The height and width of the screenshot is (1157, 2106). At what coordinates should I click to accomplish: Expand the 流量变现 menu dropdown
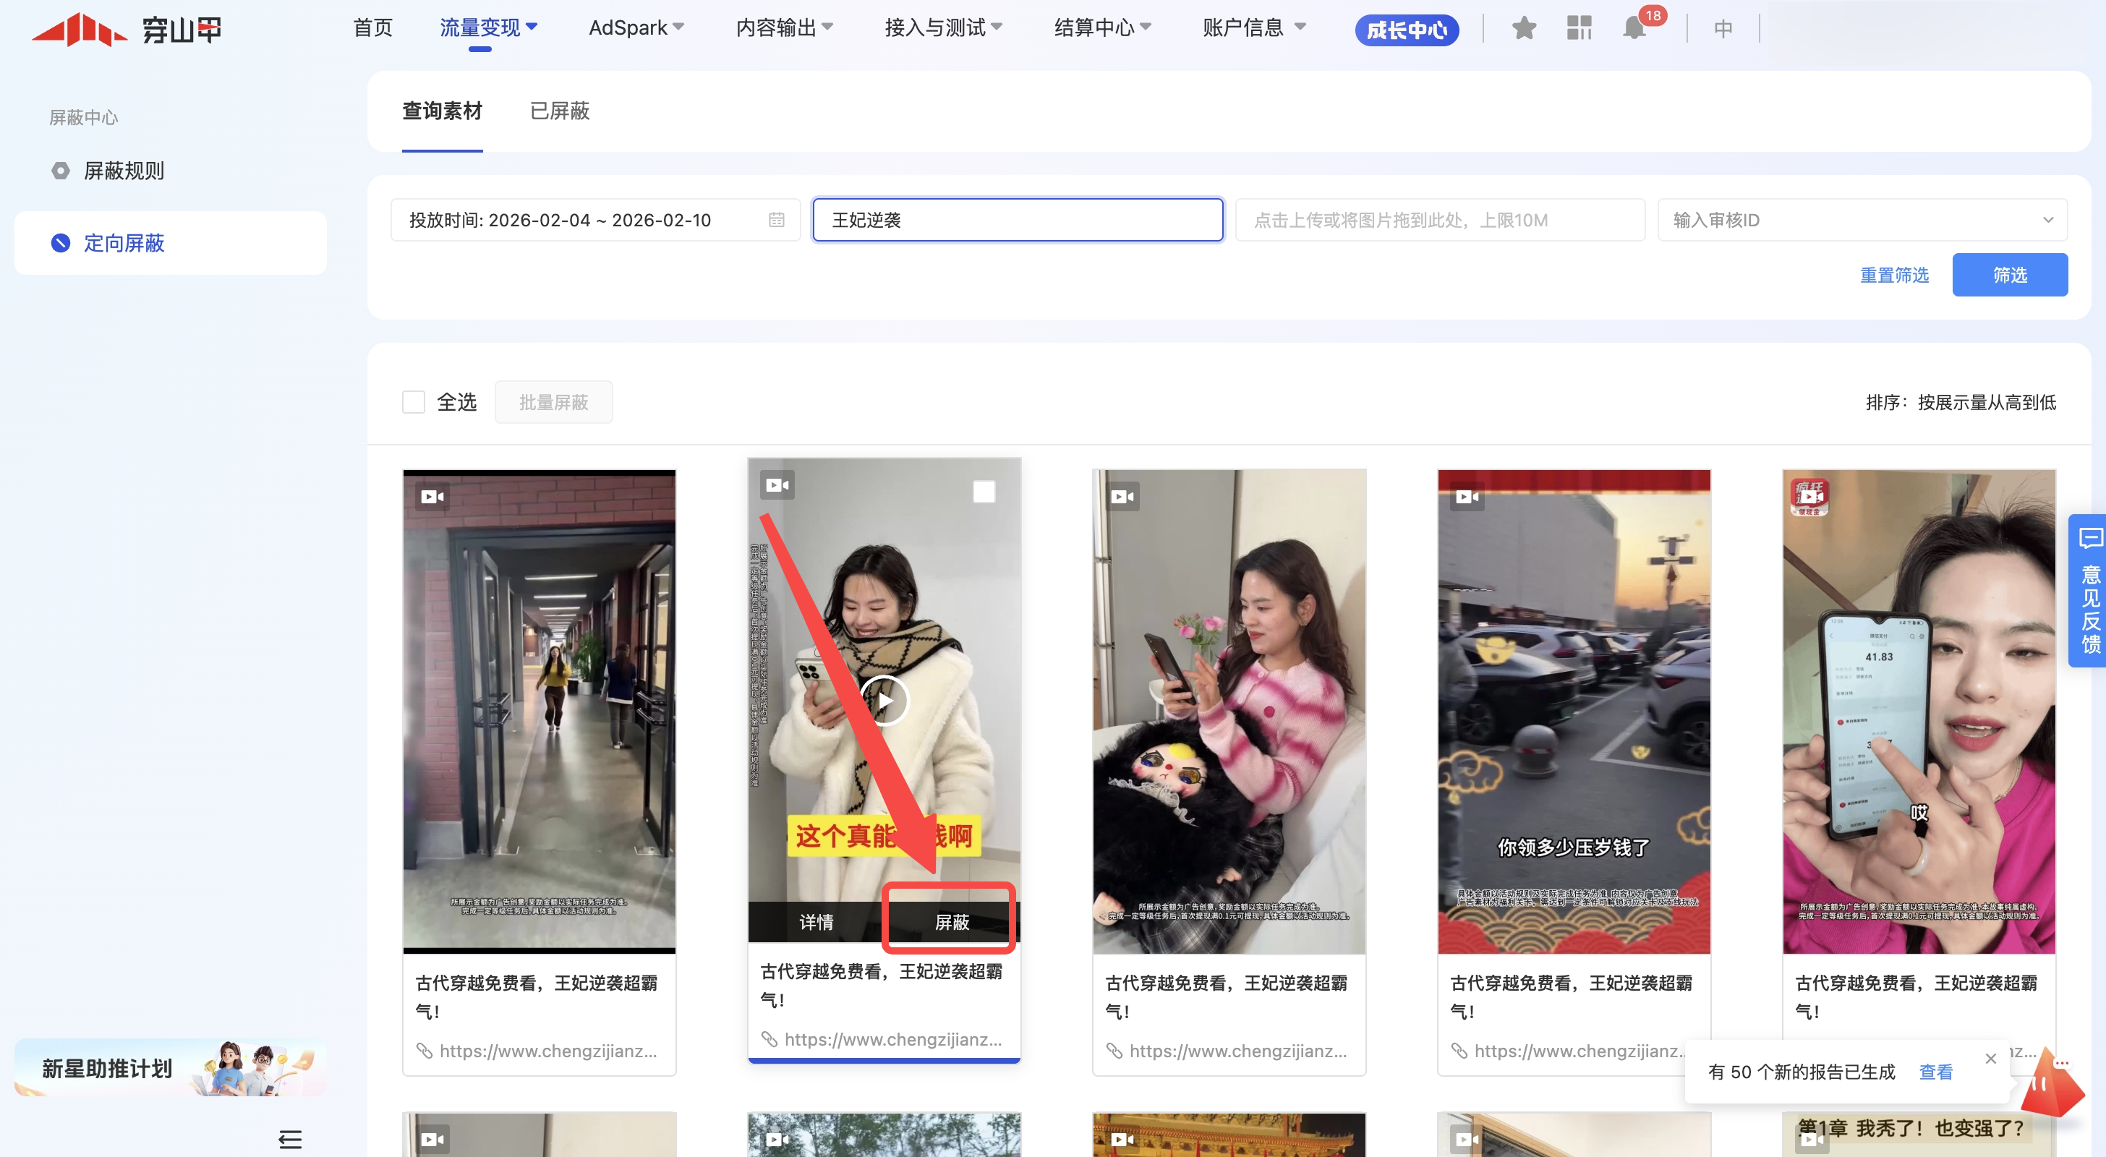[488, 29]
